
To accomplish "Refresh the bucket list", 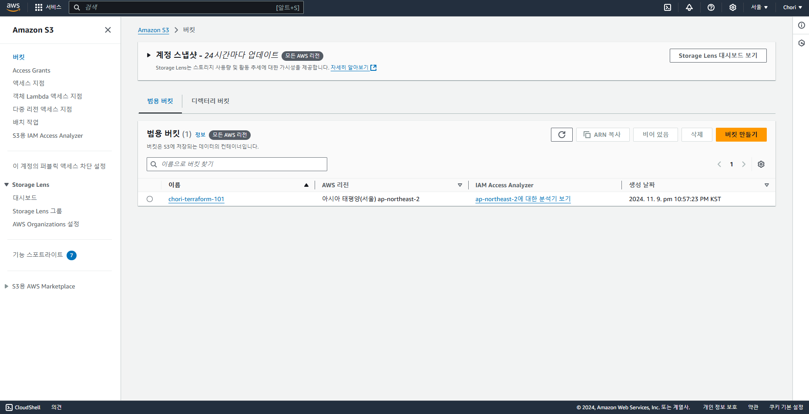I will (x=562, y=135).
